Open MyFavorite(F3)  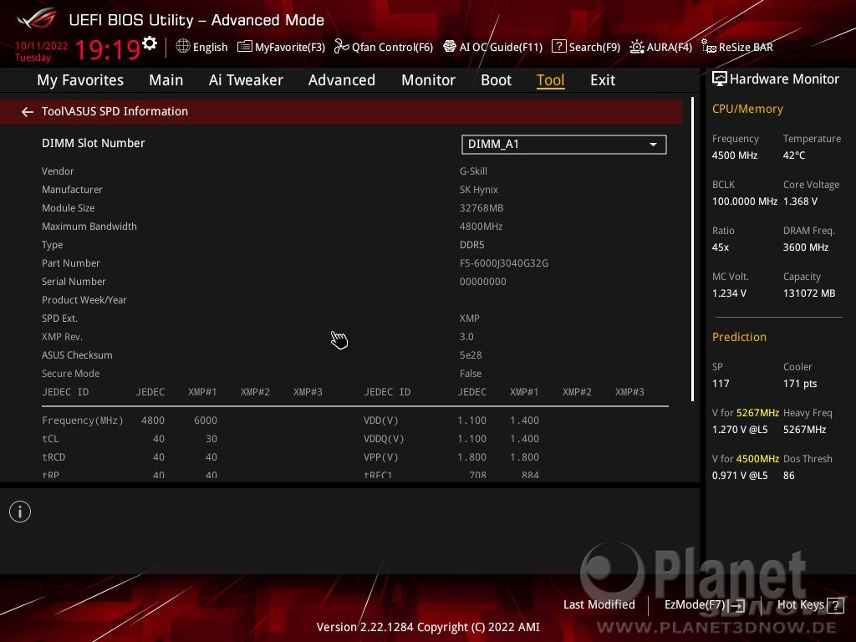pyautogui.click(x=281, y=47)
